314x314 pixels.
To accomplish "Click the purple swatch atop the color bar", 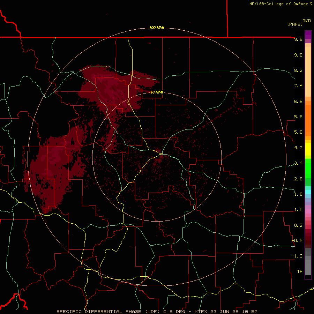I will click(x=308, y=35).
